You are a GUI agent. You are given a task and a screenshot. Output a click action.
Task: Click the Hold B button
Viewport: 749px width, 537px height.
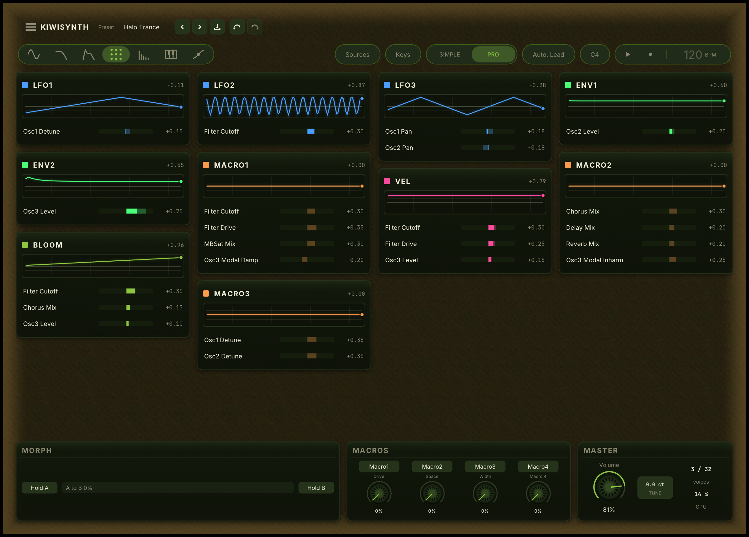coord(316,488)
